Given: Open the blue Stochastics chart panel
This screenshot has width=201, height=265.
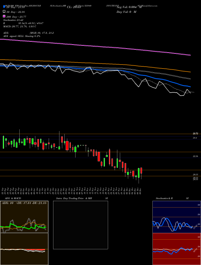Looking at the screenshot, I should 176,217.
